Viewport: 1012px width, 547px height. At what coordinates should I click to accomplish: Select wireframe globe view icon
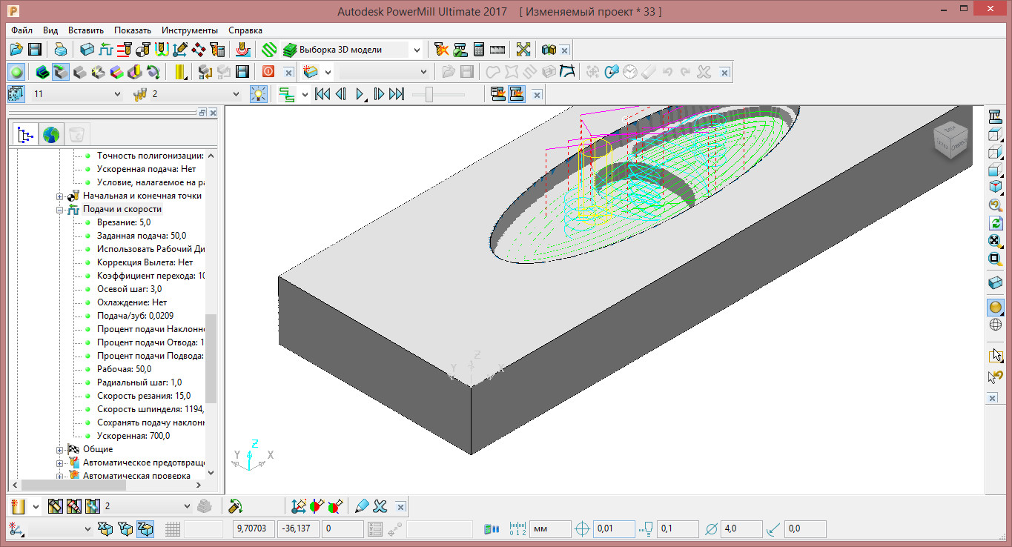[996, 325]
